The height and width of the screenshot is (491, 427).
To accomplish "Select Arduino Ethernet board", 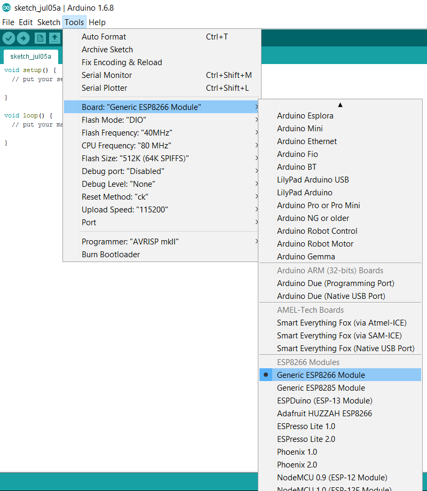I will 340,141.
